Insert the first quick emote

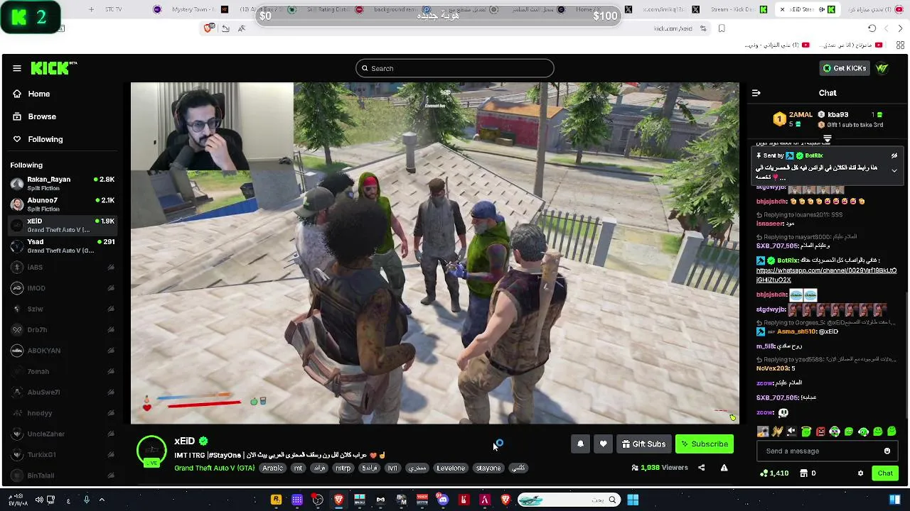[763, 432]
